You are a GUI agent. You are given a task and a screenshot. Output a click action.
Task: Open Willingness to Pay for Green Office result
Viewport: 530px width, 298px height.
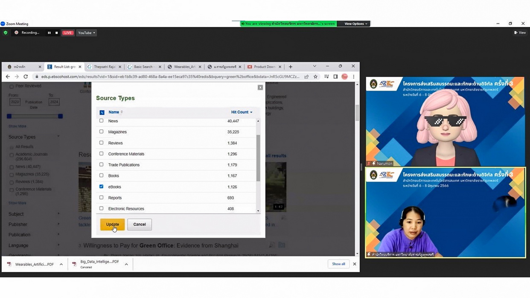click(160, 245)
